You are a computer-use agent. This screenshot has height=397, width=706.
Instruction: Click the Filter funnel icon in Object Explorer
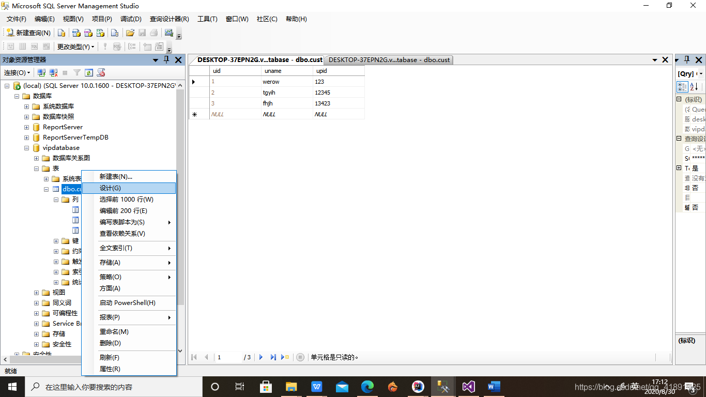(x=77, y=73)
